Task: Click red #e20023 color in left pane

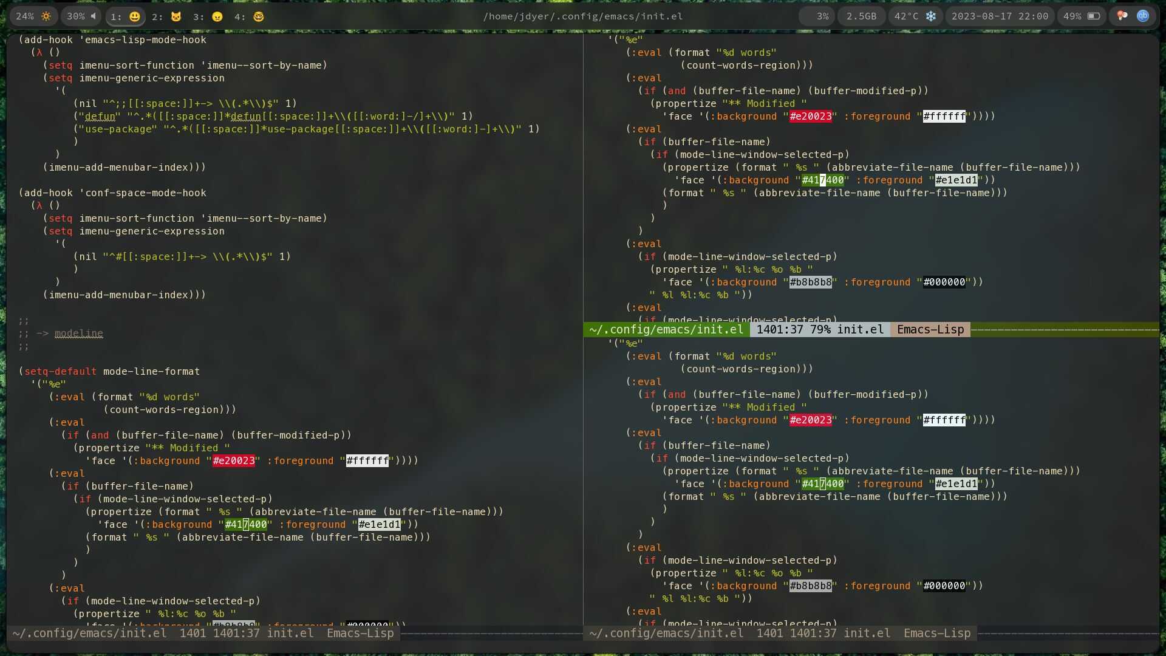Action: point(234,461)
